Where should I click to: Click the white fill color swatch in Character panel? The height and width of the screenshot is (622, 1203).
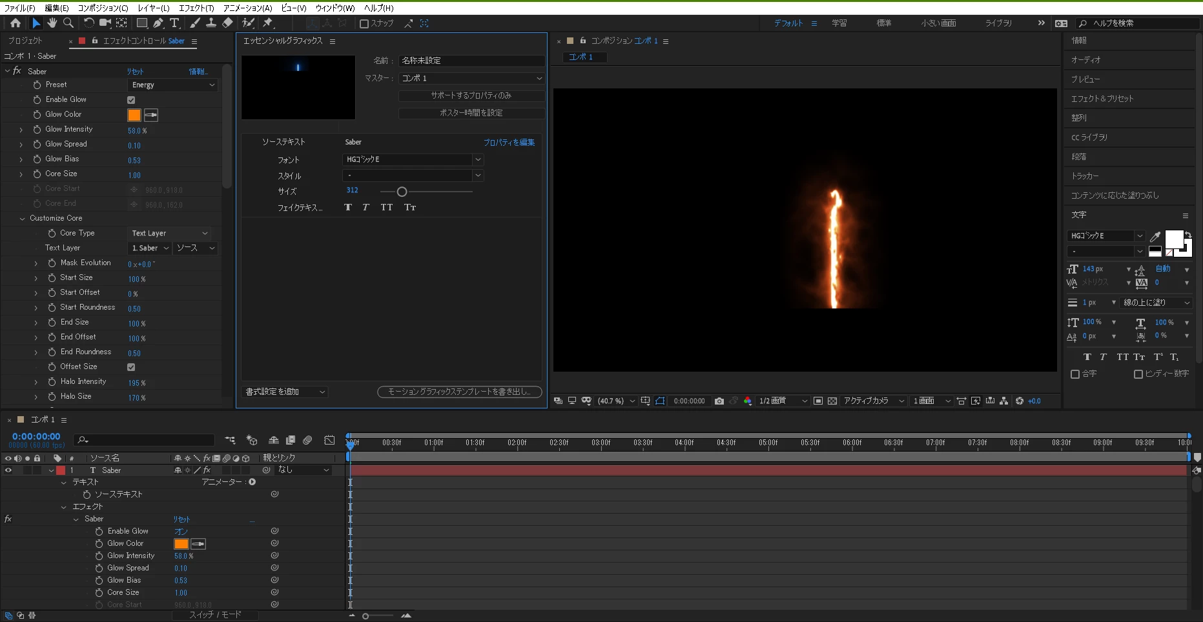(1174, 239)
